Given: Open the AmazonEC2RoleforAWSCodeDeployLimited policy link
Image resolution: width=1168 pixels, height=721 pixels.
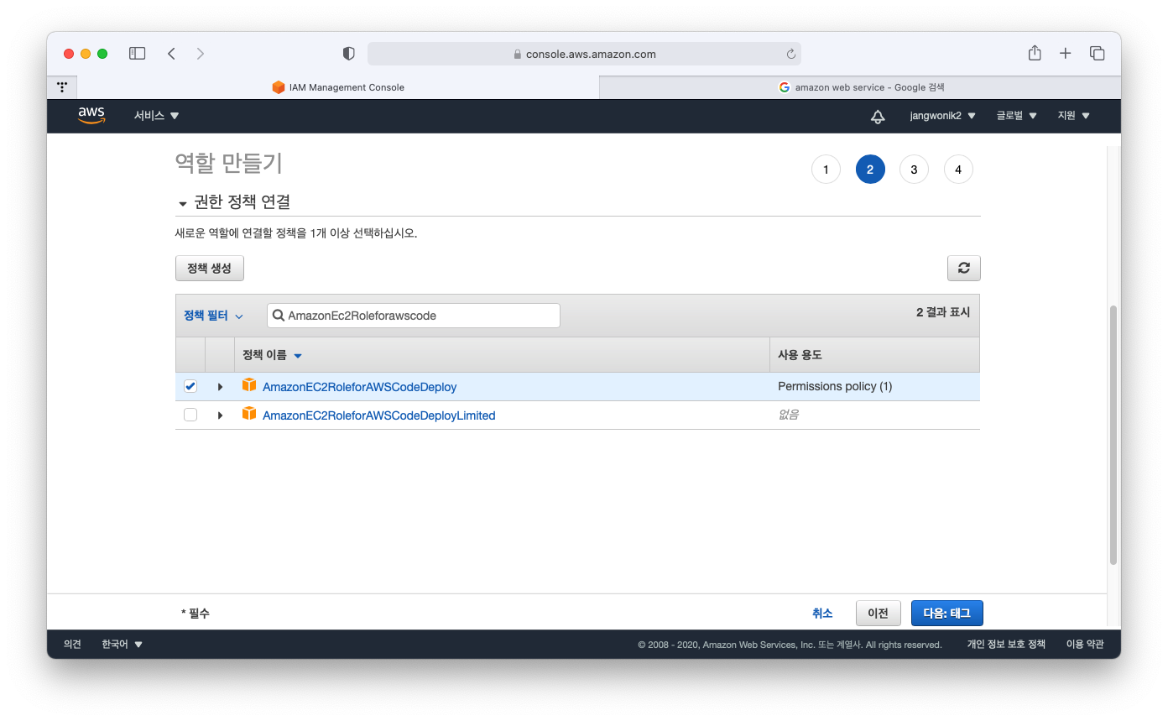Looking at the screenshot, I should point(379,415).
